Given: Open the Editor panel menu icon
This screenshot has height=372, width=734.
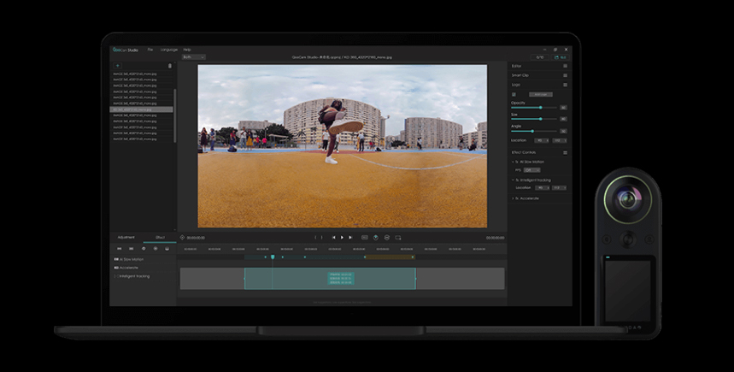Looking at the screenshot, I should click(x=565, y=66).
